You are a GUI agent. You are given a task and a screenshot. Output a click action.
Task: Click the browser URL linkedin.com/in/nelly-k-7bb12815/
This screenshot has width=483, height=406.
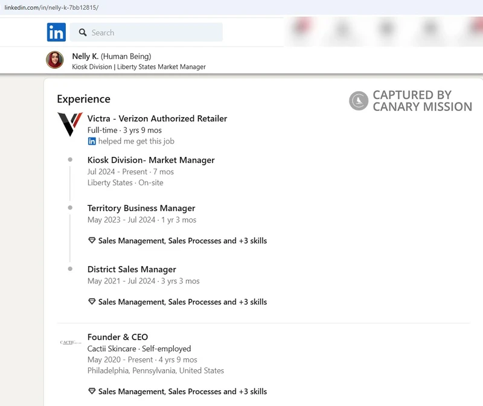[x=51, y=7]
